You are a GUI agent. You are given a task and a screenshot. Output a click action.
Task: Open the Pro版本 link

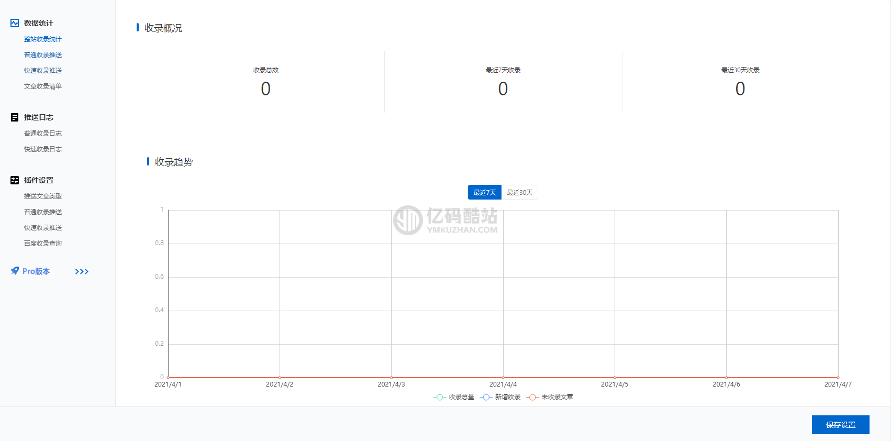[x=36, y=271]
